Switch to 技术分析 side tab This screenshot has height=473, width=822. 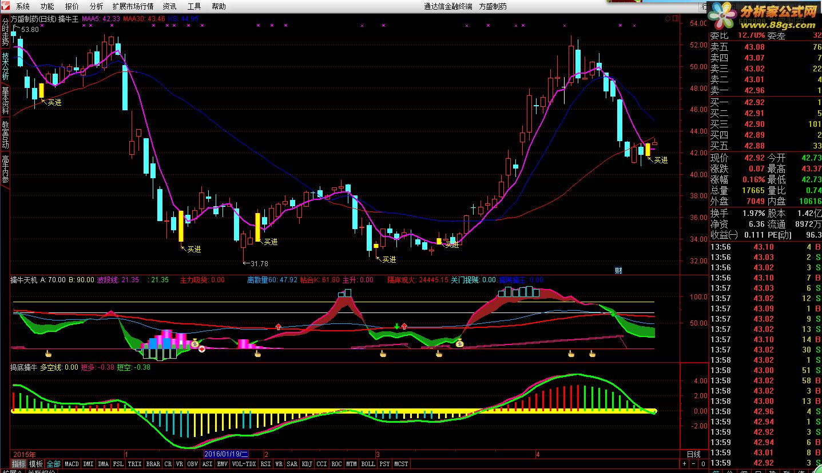coord(5,66)
